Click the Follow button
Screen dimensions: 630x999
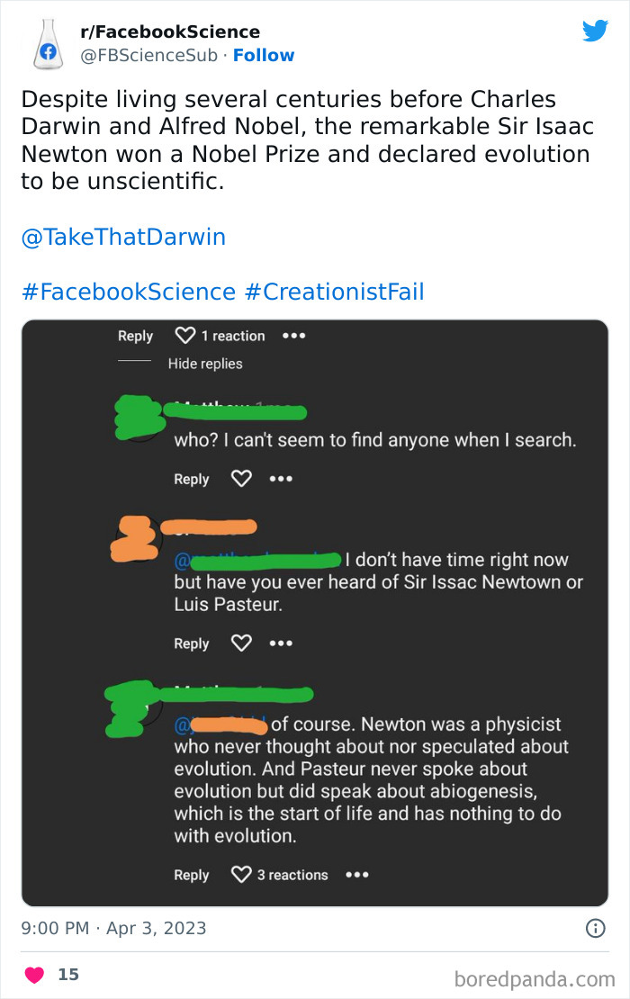[263, 55]
